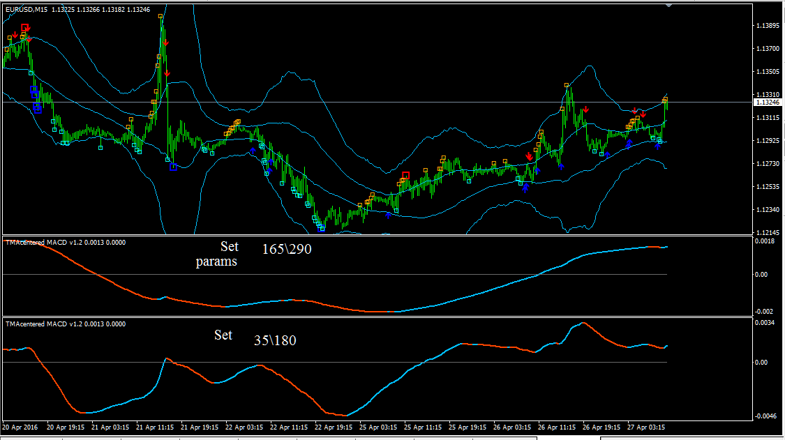Click the 1.12340 price axis label
The image size is (785, 440).
point(768,210)
